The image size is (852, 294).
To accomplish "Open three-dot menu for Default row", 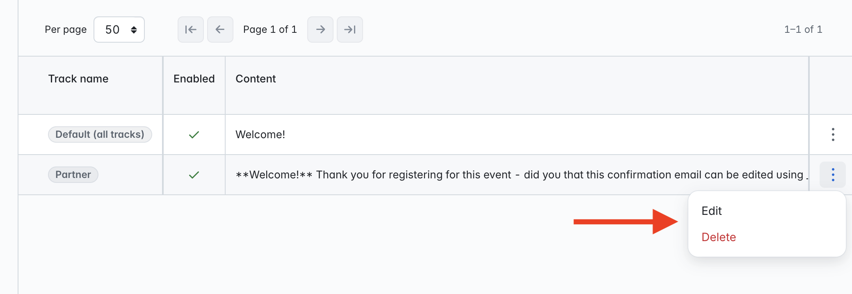I will point(833,134).
